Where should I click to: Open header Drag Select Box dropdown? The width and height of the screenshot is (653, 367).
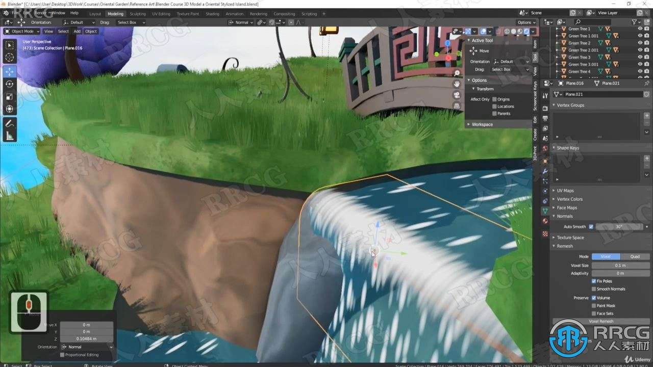(131, 22)
